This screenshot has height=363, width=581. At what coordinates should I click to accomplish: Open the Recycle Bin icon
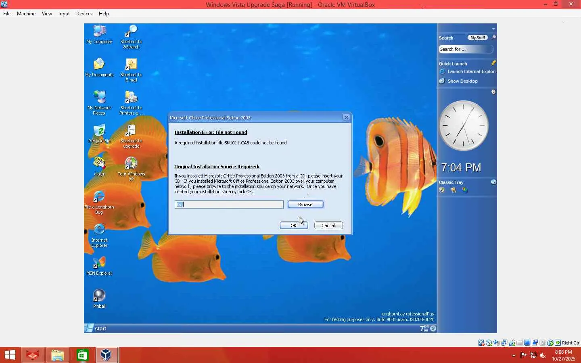(x=99, y=134)
